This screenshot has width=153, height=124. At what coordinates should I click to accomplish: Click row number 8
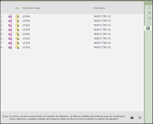point(1,47)
